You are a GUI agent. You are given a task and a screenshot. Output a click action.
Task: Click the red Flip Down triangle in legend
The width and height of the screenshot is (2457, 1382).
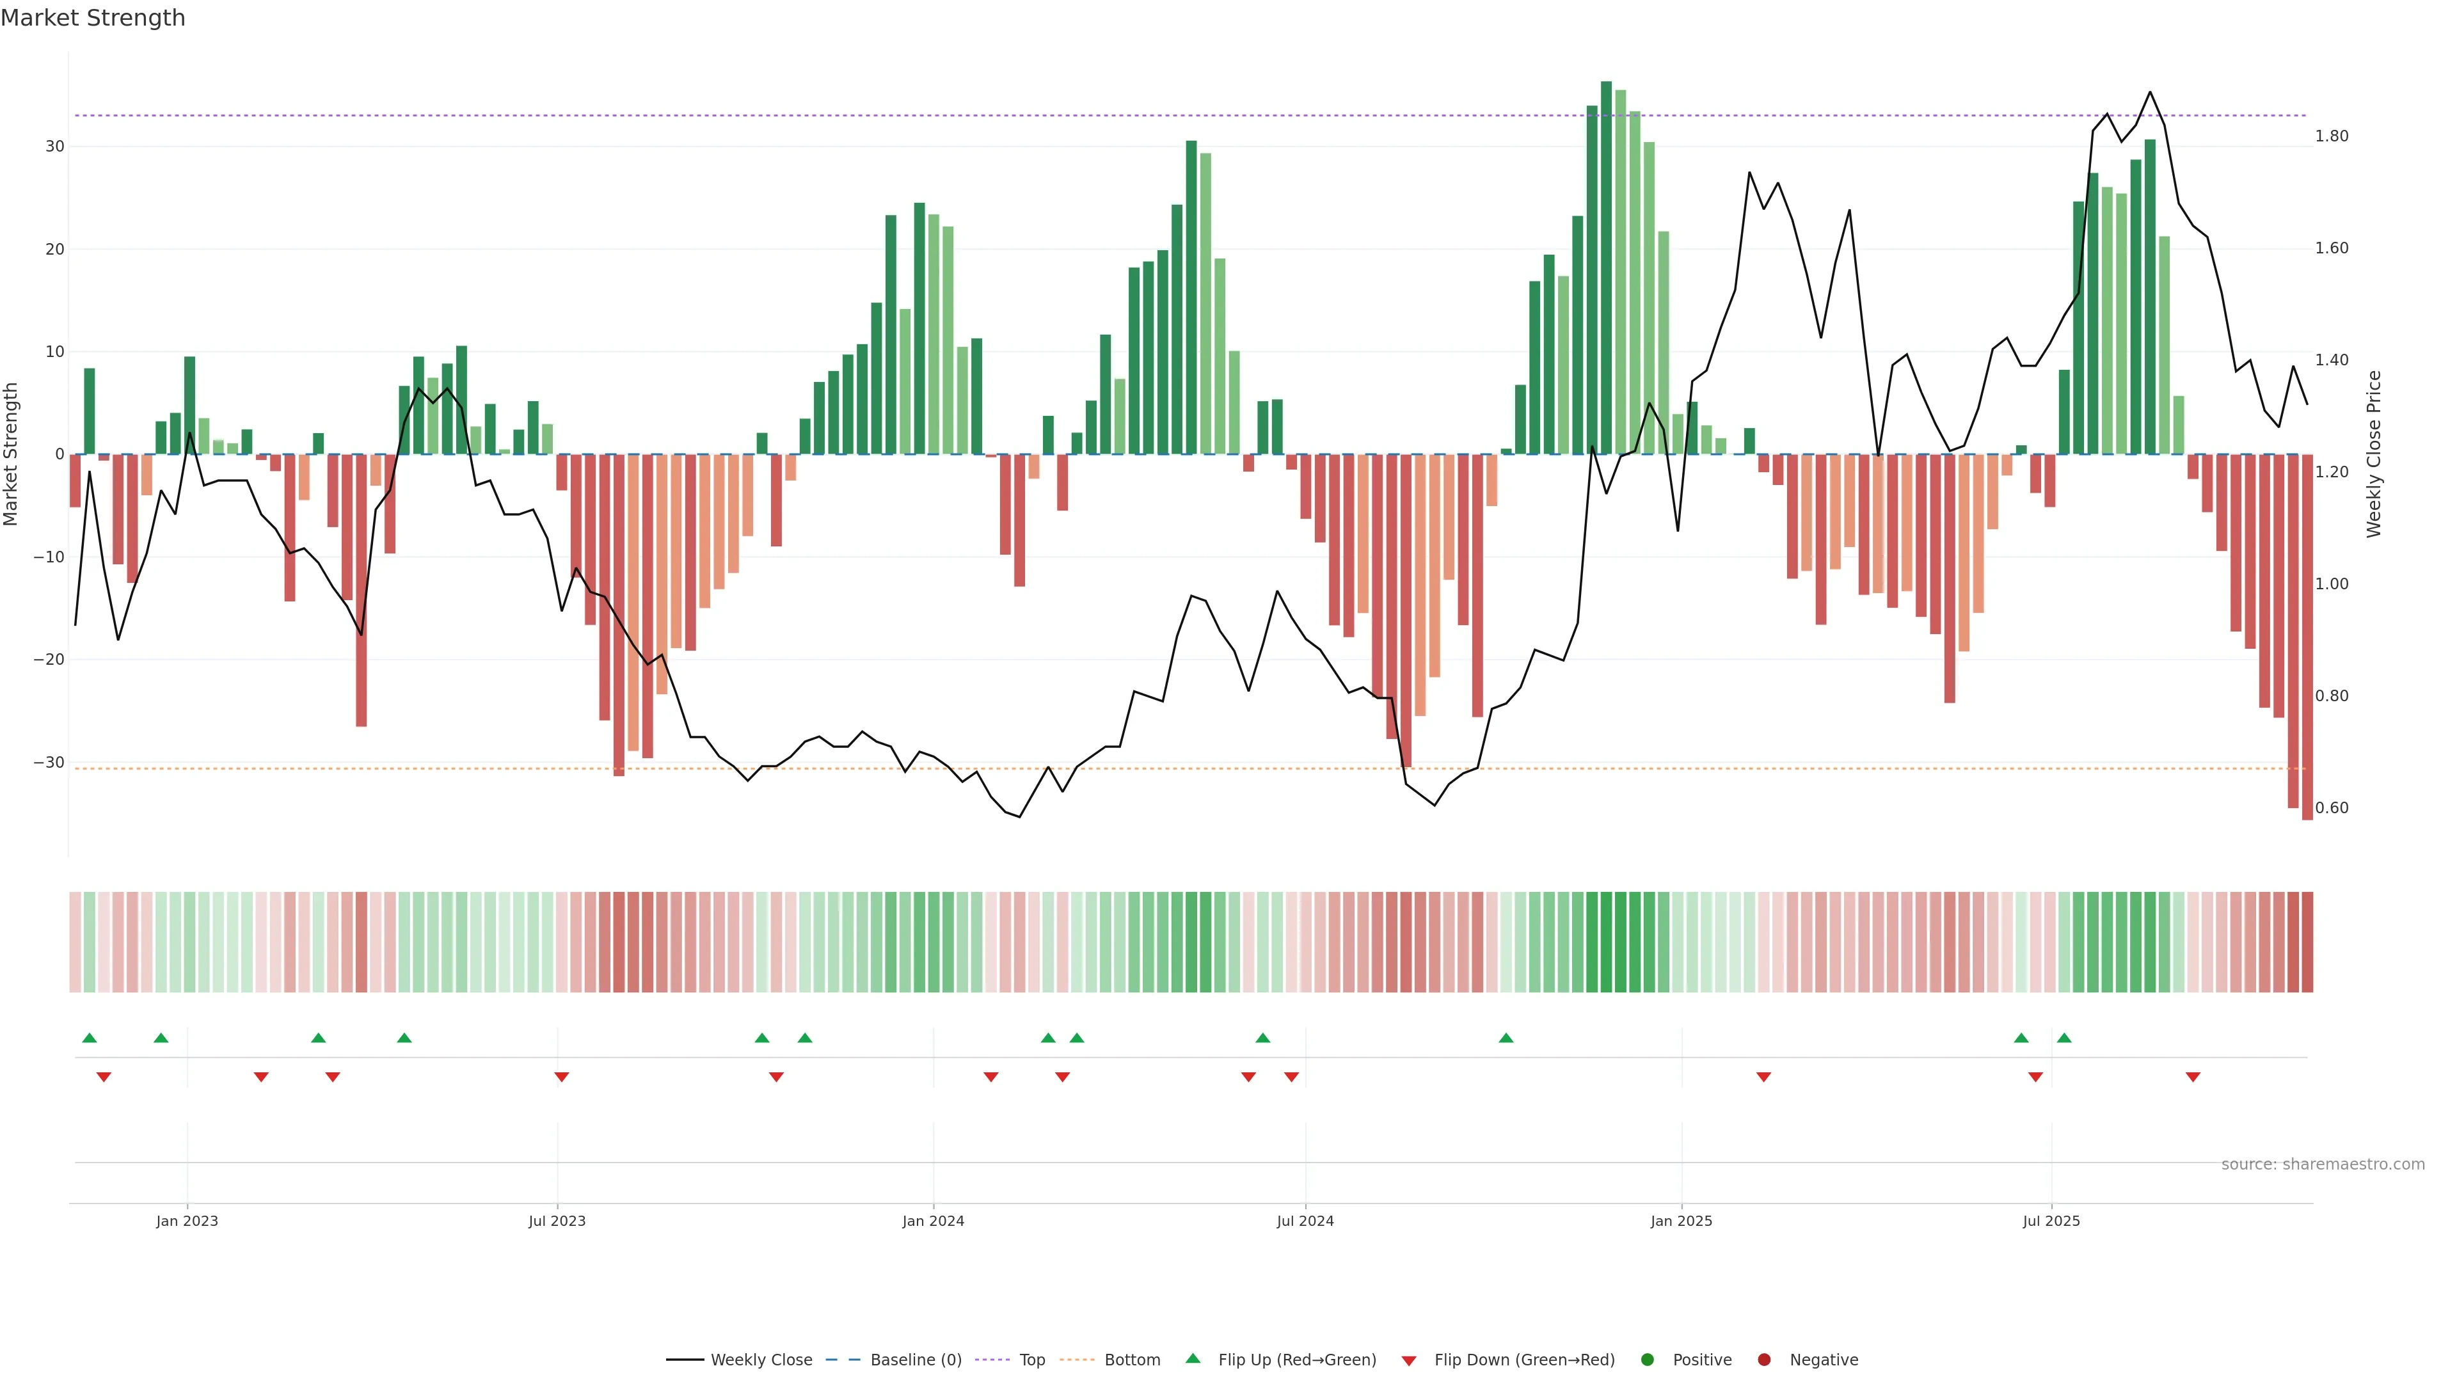tap(1409, 1361)
